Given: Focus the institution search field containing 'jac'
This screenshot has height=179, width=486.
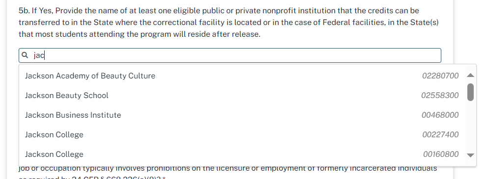Looking at the screenshot, I should (230, 55).
